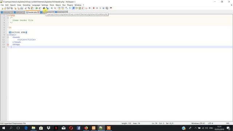Click line number 14 in margin

click(4, 47)
